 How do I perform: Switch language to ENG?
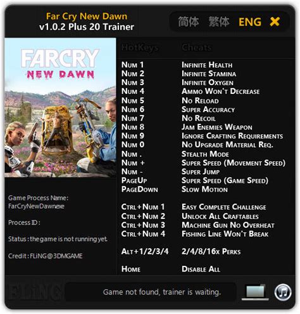(250, 22)
